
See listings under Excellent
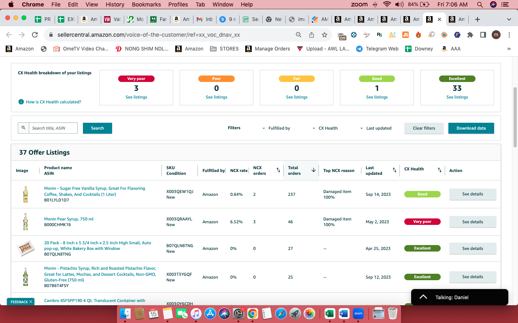[457, 97]
